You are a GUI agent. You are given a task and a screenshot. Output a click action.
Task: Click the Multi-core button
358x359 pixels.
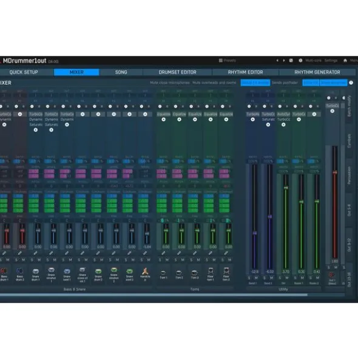pyautogui.click(x=313, y=61)
